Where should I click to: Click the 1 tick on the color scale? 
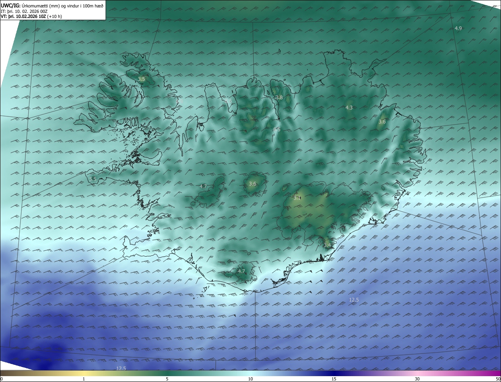[x=84, y=379]
